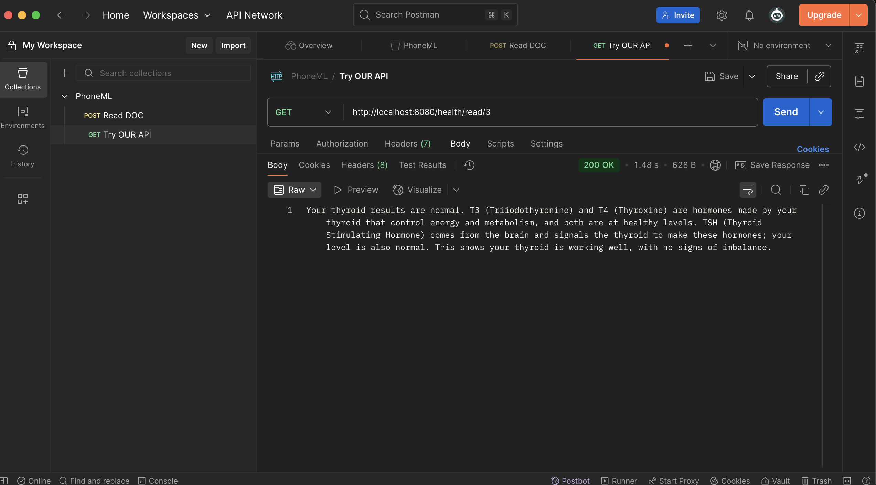The image size is (876, 485).
Task: Search the response body with magnifier icon
Action: point(776,190)
